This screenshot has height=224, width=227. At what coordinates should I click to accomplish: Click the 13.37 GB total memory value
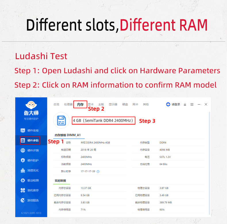pyautogui.click(x=86, y=188)
